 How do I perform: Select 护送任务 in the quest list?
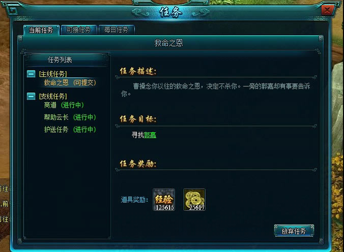pyautogui.click(x=70, y=129)
